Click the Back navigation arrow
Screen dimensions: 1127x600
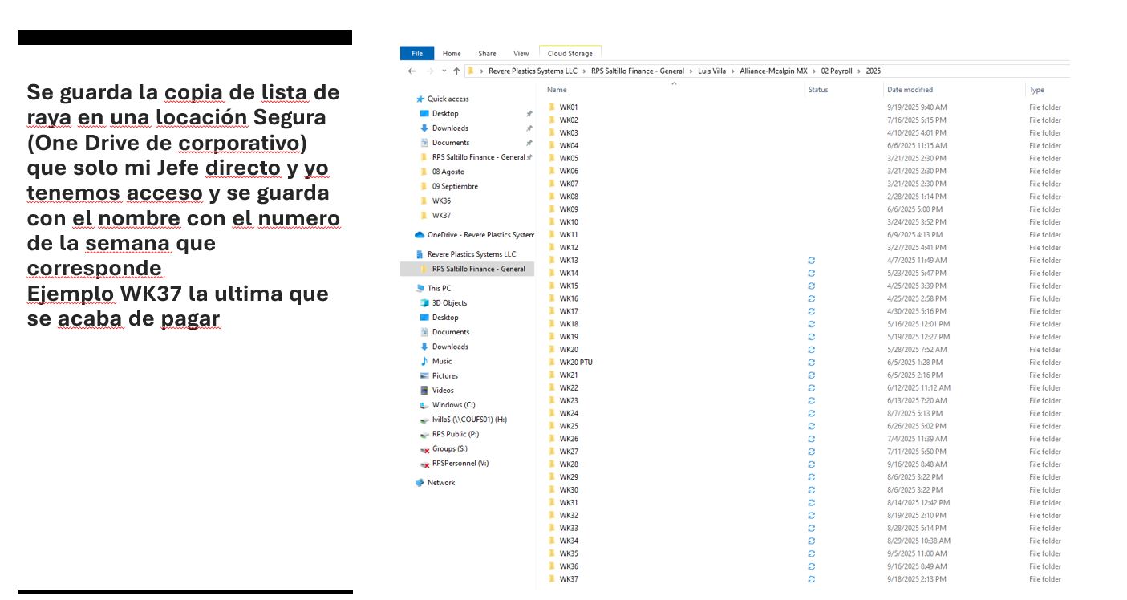coord(411,71)
